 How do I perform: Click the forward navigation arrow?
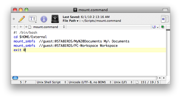click(21, 27)
